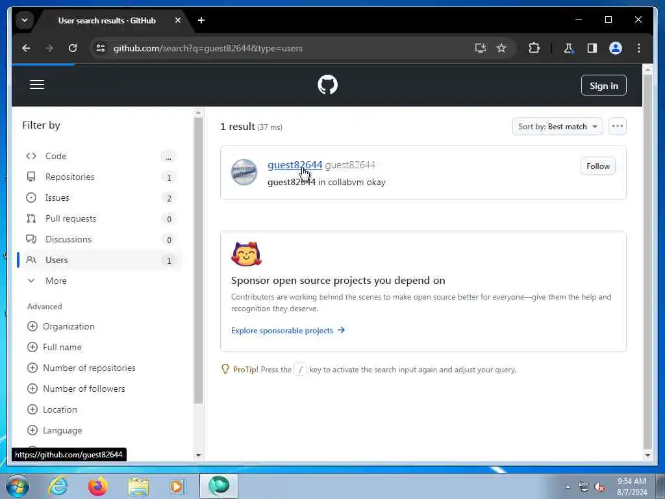Select the Users filter
Image resolution: width=665 pixels, height=499 pixels.
101,260
